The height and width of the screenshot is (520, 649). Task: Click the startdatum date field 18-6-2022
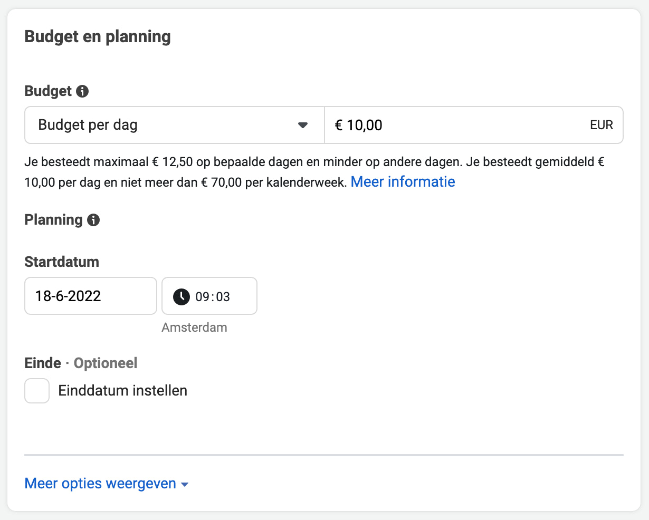pyautogui.click(x=90, y=296)
